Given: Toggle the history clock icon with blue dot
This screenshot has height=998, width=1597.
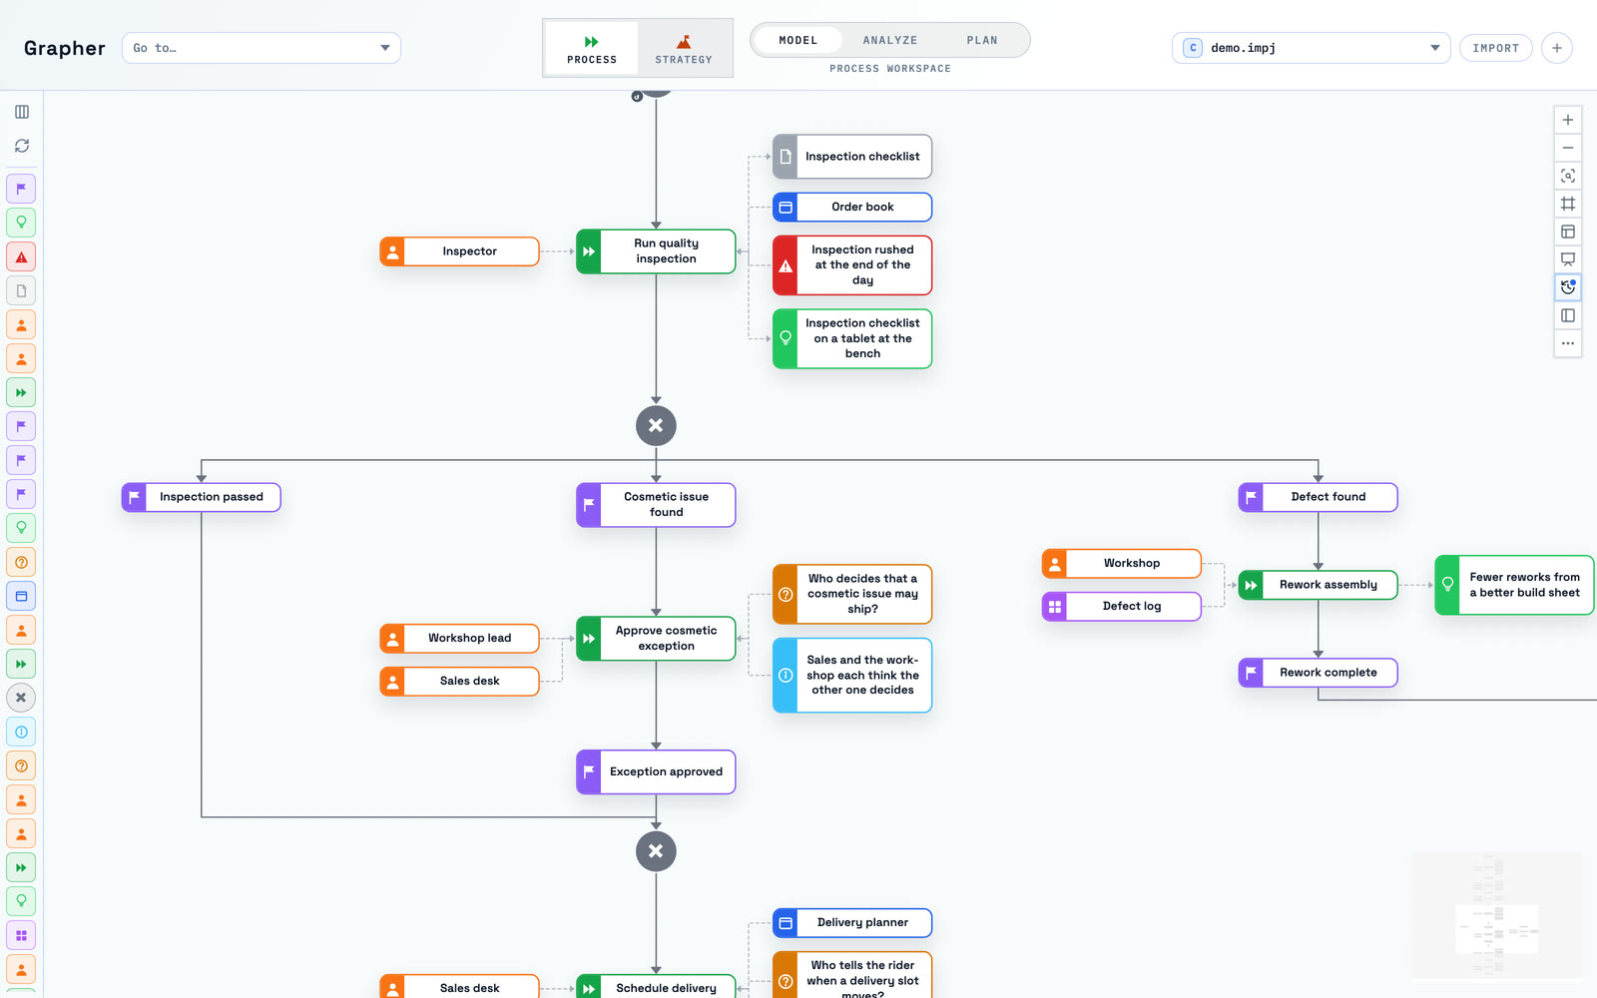Looking at the screenshot, I should 1568,287.
